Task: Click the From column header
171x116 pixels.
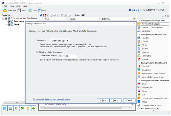Action: click(56, 19)
